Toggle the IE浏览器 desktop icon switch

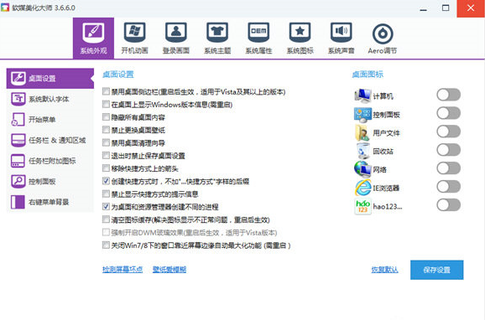[449, 187]
